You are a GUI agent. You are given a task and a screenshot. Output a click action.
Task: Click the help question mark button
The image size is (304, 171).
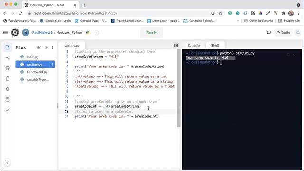pyautogui.click(x=8, y=162)
